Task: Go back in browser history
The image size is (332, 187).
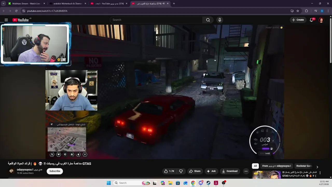Action: pos(4,11)
